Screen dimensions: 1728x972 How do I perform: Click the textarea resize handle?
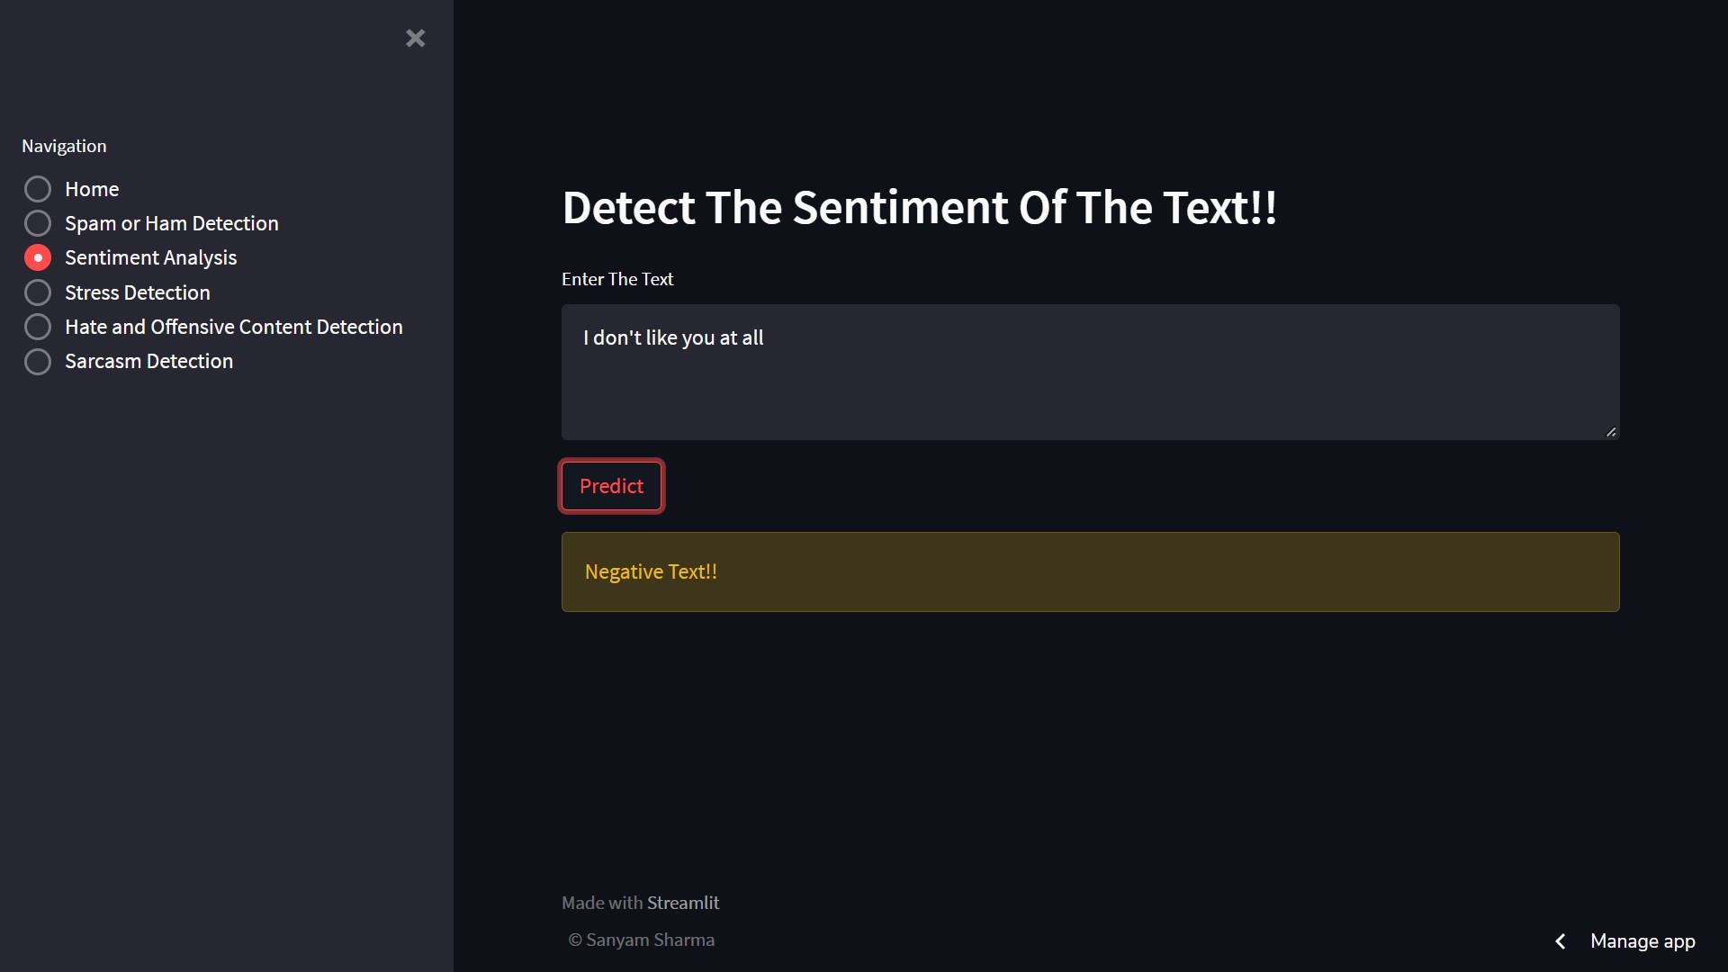click(x=1611, y=432)
